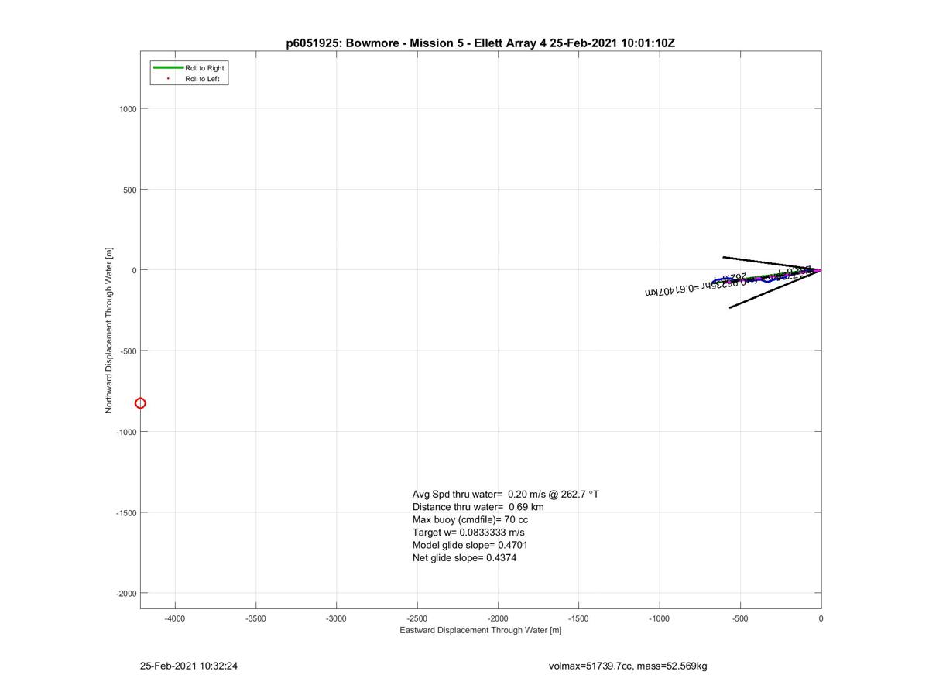
Task: Click the -2000 tick label on the northward axis
Action: tap(126, 594)
